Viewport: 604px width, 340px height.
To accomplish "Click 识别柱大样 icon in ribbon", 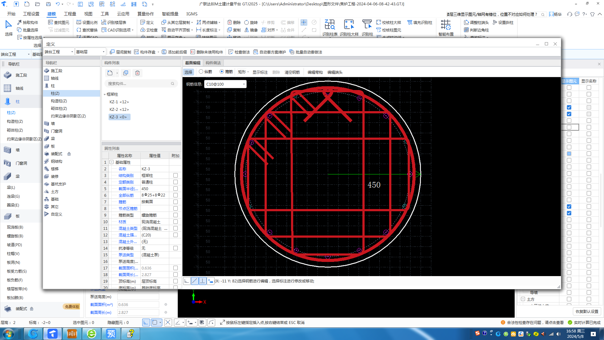I will pyautogui.click(x=349, y=28).
